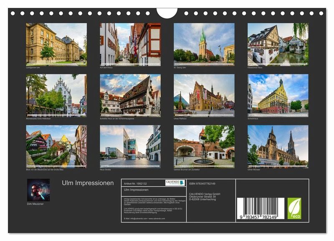Open the St. Georg Ulm church photo
The width and height of the screenshot is (334, 241).
click(204, 44)
